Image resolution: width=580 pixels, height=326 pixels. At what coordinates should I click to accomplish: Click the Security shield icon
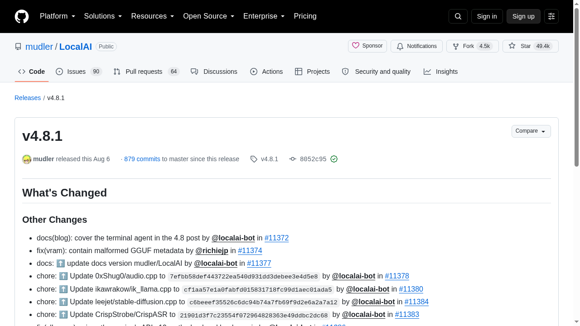pos(345,72)
